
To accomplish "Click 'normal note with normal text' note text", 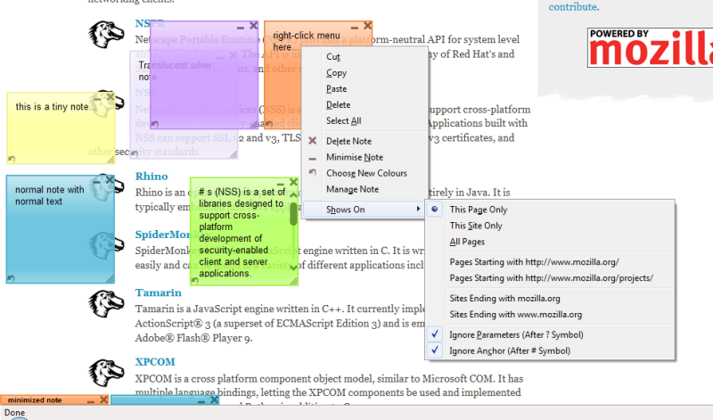I will [50, 195].
